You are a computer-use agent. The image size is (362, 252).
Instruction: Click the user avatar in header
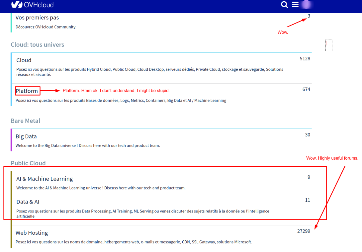(x=306, y=5)
